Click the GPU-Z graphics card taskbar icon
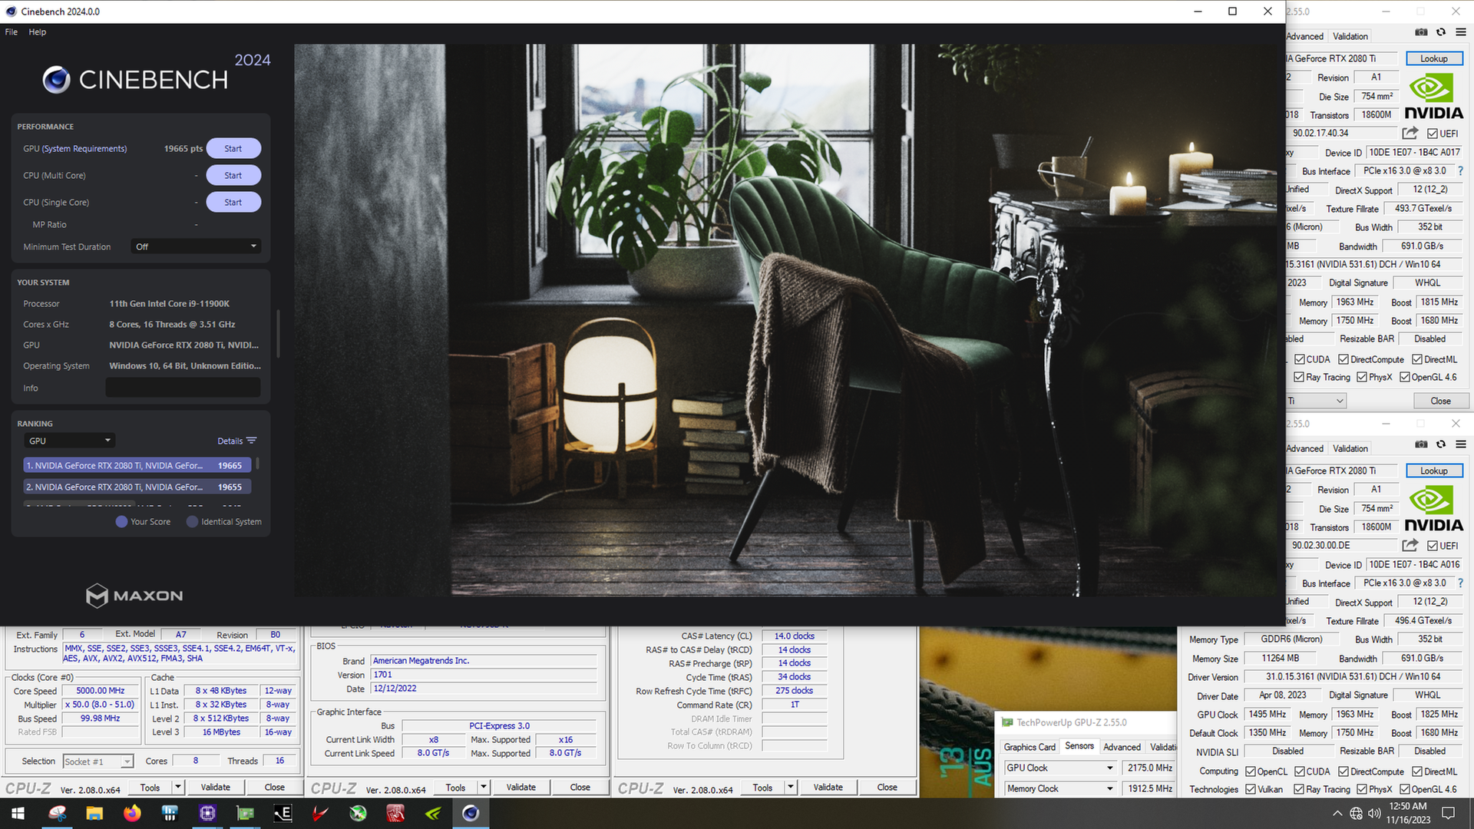Viewport: 1474px width, 829px height. 245,813
